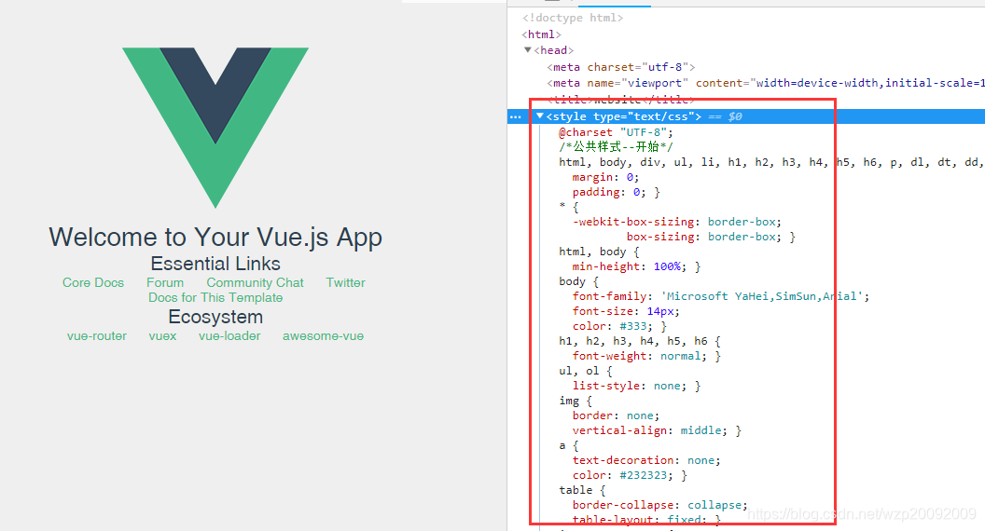Click the @charset "UTF-8" line
The width and height of the screenshot is (985, 531).
(616, 132)
